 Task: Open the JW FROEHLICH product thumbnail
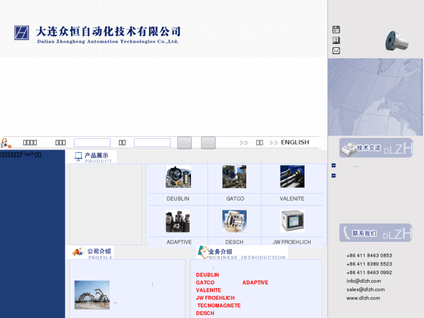(292, 221)
